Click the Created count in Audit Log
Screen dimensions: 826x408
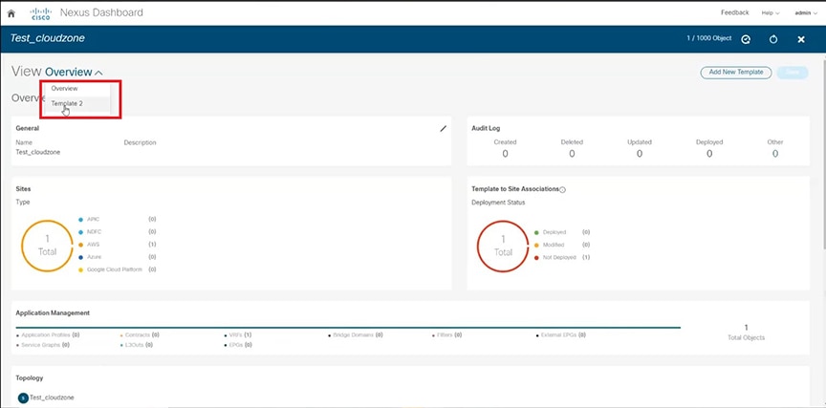(505, 154)
